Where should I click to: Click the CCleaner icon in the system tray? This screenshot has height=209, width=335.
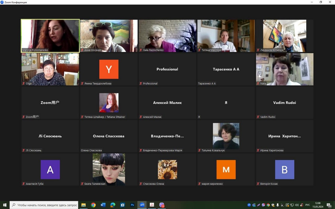(x=302, y=205)
